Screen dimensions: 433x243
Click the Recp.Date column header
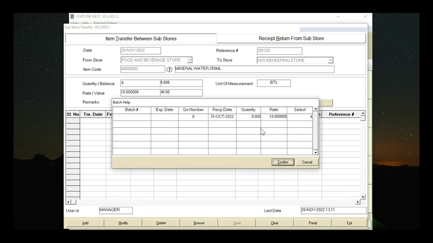coord(222,110)
